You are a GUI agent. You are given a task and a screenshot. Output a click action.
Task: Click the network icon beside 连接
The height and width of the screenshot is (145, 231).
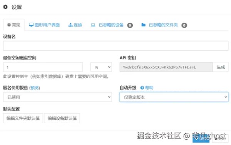point(70,25)
